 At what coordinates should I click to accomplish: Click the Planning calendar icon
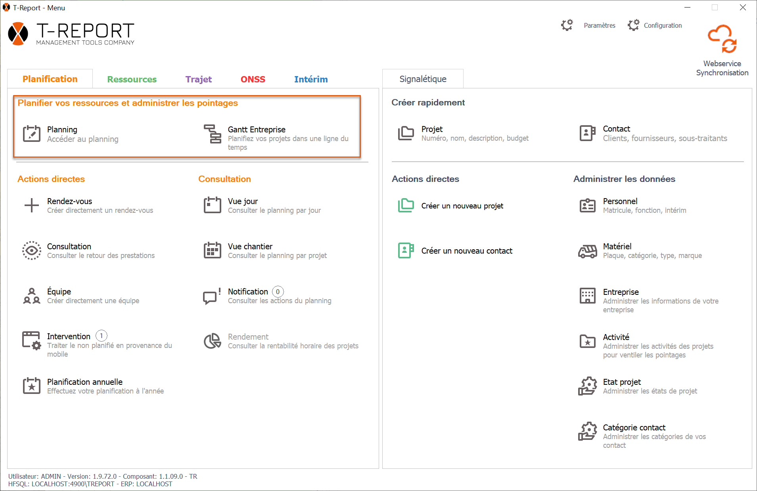tap(32, 134)
